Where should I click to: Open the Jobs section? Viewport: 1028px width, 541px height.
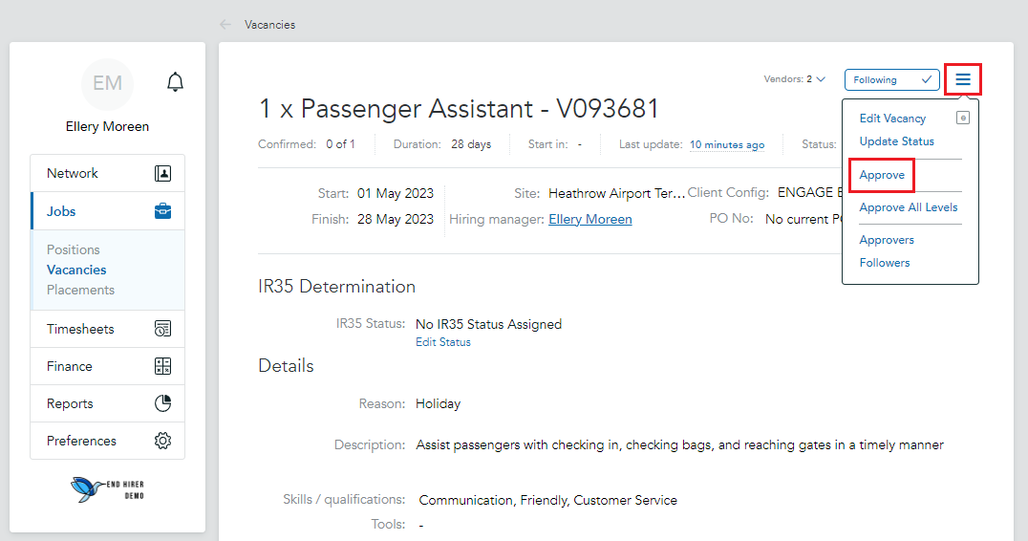click(x=108, y=211)
